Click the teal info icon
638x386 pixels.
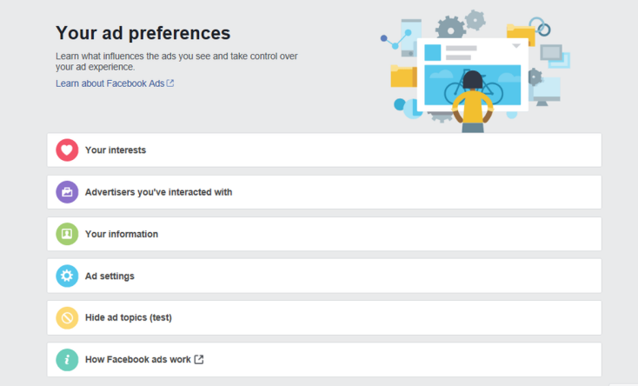[67, 359]
